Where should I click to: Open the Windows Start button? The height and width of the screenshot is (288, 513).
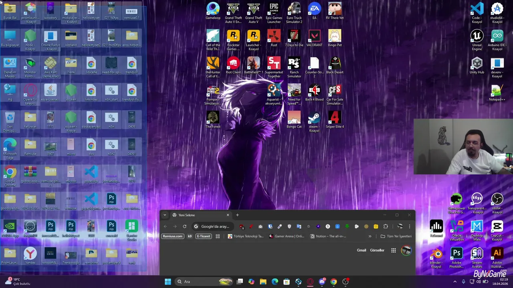click(168, 282)
